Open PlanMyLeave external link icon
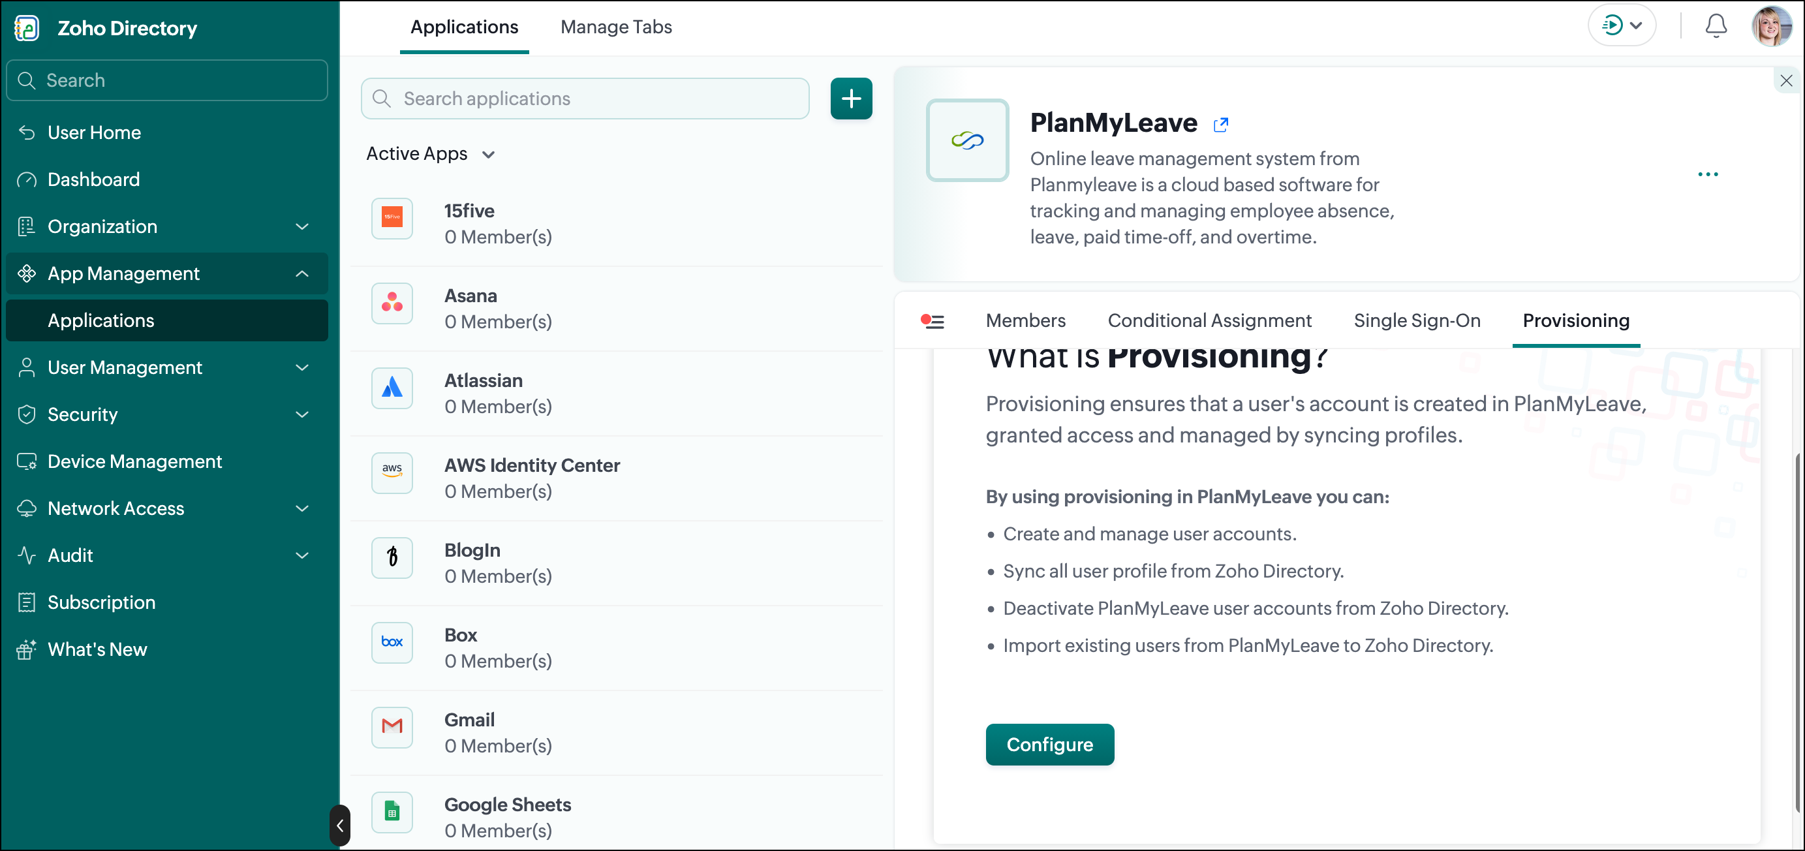This screenshot has height=851, width=1805. point(1220,125)
